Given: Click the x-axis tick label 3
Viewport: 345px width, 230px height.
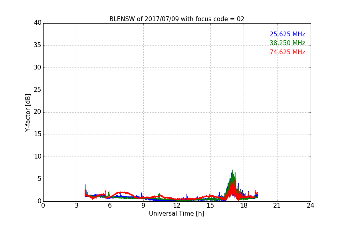Looking at the screenshot, I should [x=77, y=206].
